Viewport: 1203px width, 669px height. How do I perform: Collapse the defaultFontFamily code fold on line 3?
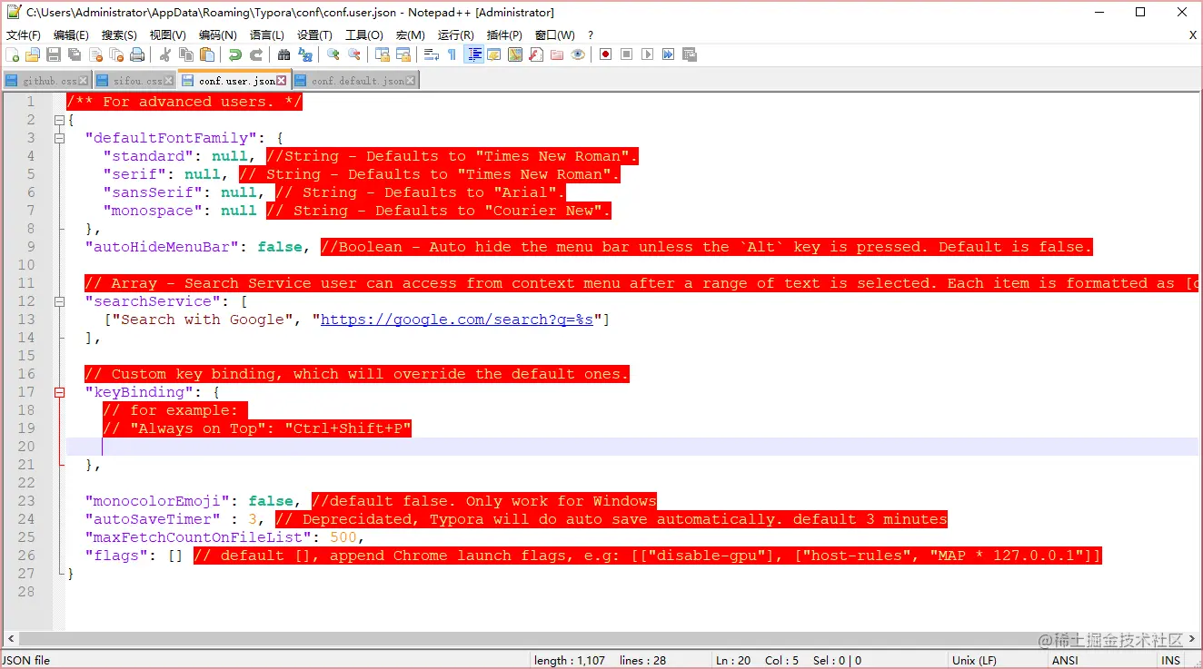pyautogui.click(x=59, y=137)
